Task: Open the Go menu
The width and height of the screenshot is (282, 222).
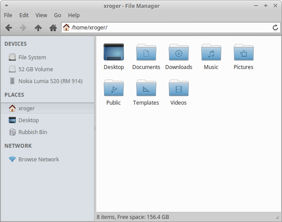Action: point(58,15)
